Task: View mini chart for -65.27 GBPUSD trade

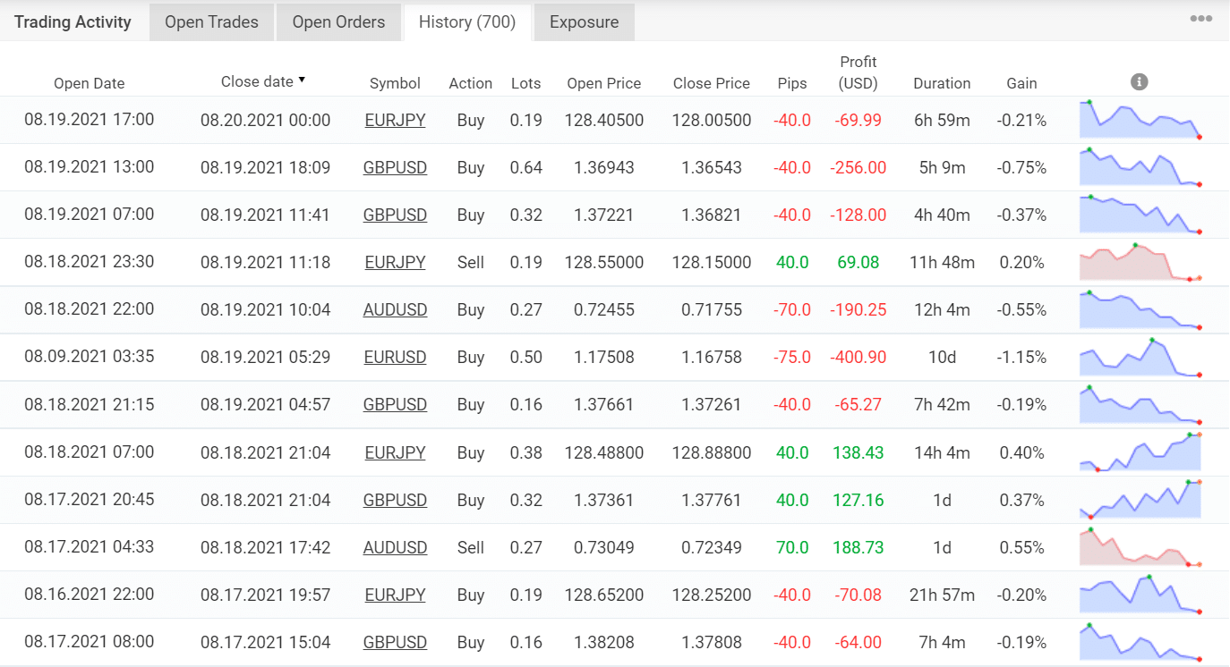Action: 1140,404
